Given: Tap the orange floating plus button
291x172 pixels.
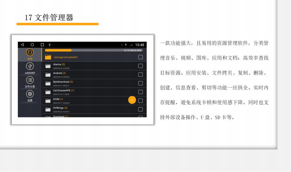Looking at the screenshot, I should (x=132, y=100).
